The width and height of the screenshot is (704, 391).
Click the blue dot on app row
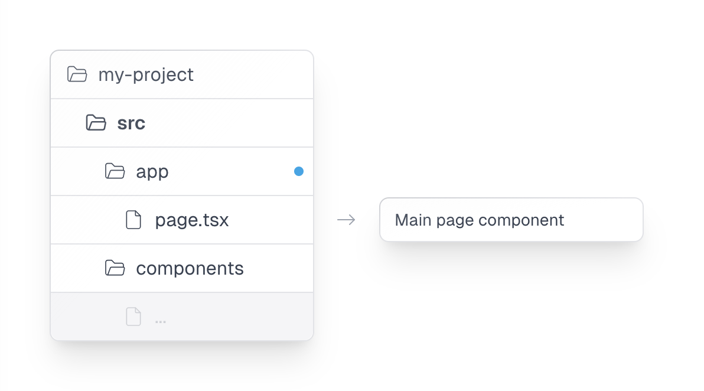click(x=299, y=171)
